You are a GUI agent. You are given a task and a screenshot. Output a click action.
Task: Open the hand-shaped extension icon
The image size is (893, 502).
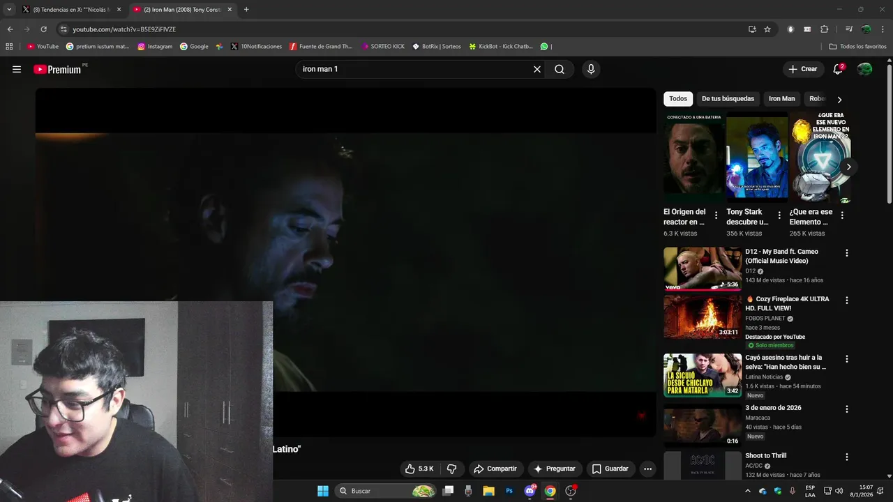pos(790,29)
